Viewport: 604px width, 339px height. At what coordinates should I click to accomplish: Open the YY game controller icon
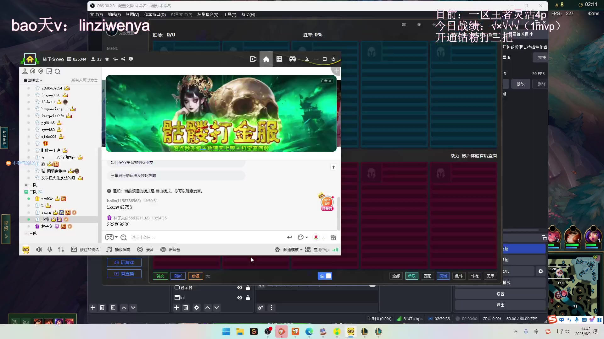293,59
